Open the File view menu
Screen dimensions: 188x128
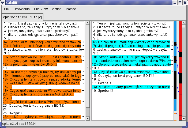41,9
